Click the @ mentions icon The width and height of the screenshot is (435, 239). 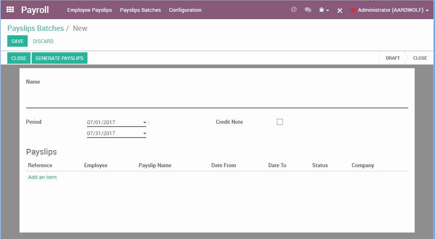[x=294, y=10]
